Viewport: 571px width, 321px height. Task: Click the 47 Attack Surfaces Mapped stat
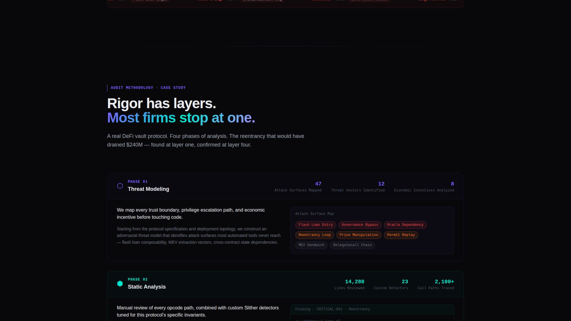click(x=298, y=187)
